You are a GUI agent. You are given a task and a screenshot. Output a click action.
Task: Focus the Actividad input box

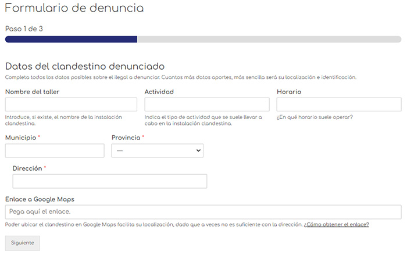pos(206,105)
